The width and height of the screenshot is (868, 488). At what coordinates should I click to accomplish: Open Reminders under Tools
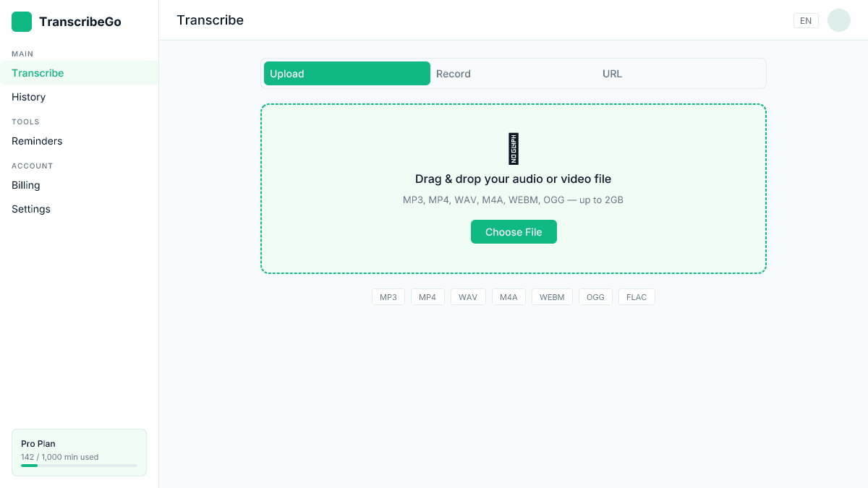point(37,141)
